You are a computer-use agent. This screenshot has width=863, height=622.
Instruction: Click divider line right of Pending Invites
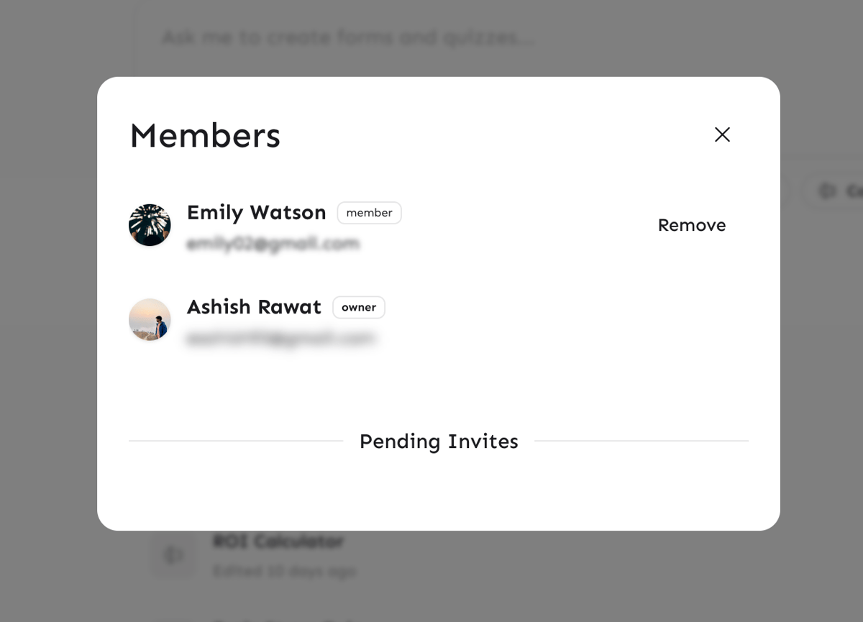tap(641, 441)
